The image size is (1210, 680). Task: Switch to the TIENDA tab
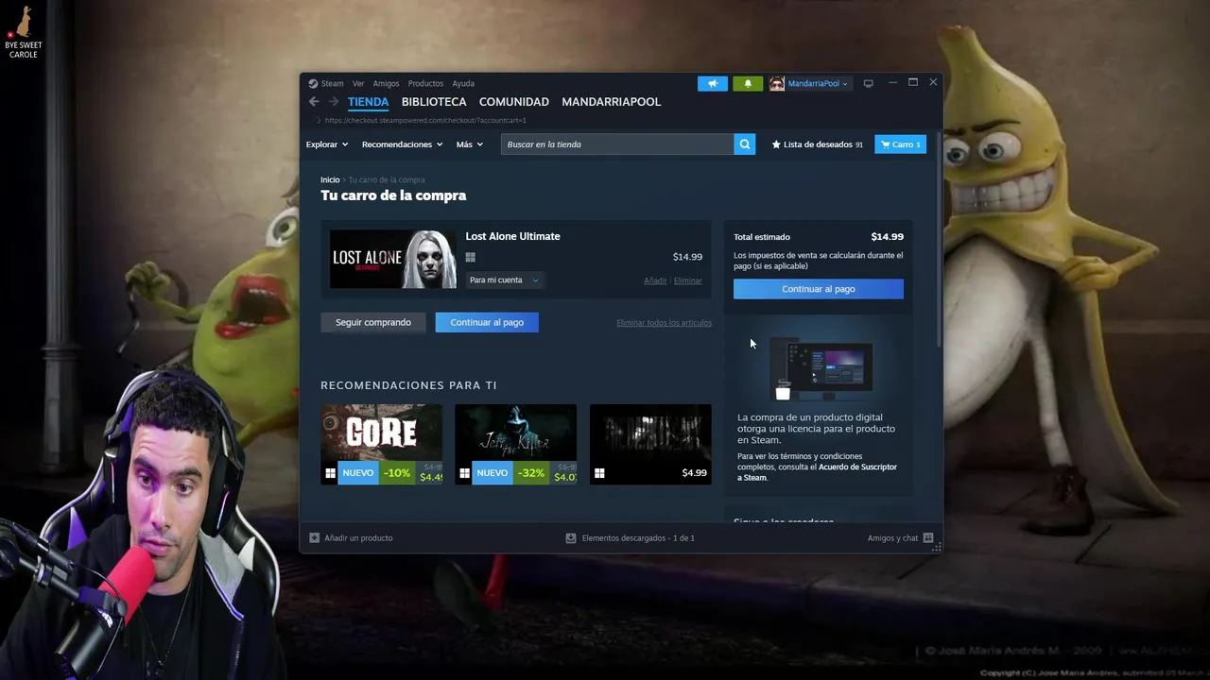368,102
